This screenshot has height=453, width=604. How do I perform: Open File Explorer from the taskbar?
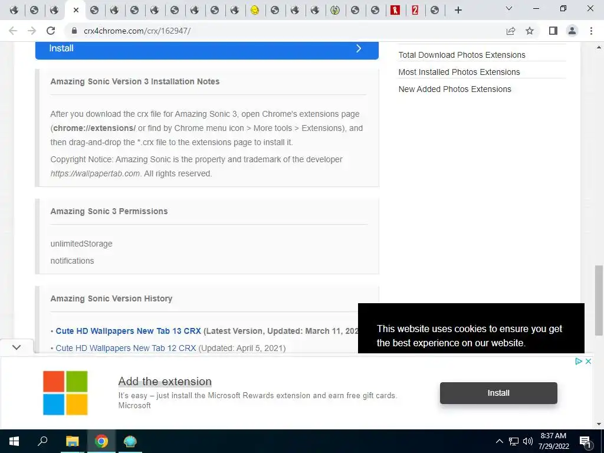72,441
